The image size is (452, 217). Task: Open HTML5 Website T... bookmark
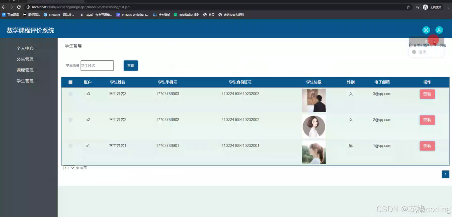coord(132,15)
